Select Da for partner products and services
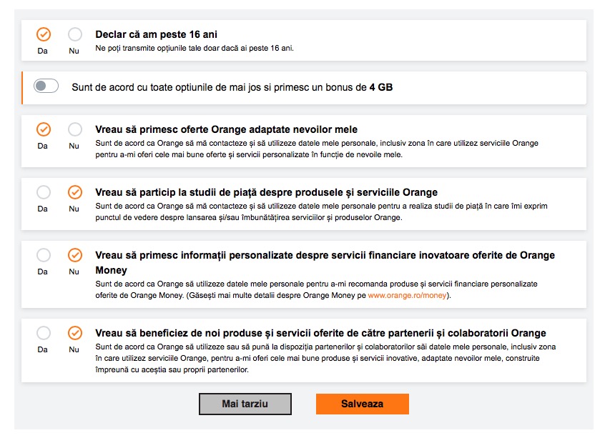610x438 pixels. [44, 333]
